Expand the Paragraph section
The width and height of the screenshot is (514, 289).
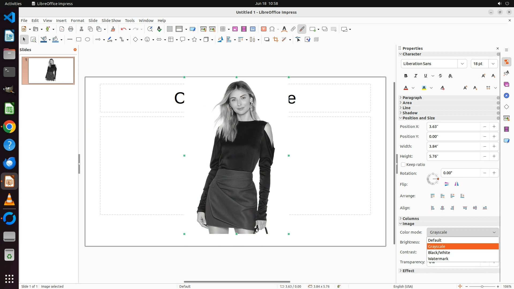click(412, 98)
